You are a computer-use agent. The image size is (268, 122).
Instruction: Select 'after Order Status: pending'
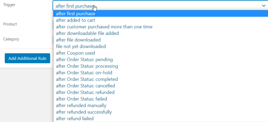coord(160,60)
